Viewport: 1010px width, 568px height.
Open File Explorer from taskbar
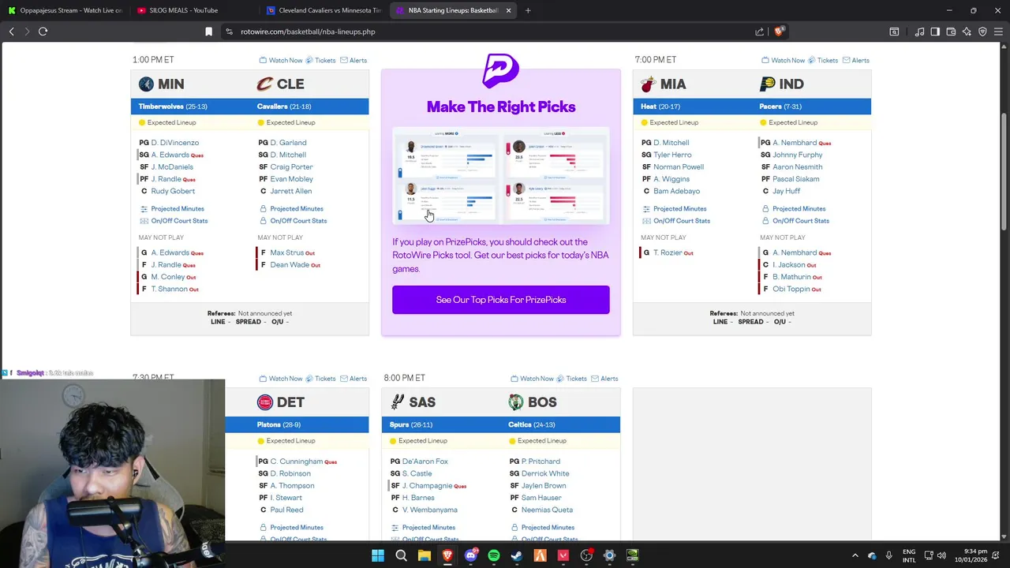point(425,556)
